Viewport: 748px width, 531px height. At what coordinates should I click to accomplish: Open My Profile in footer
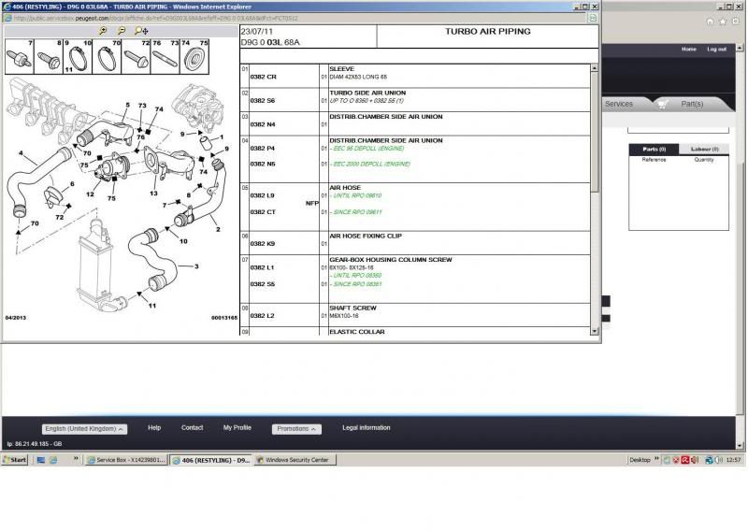point(237,428)
